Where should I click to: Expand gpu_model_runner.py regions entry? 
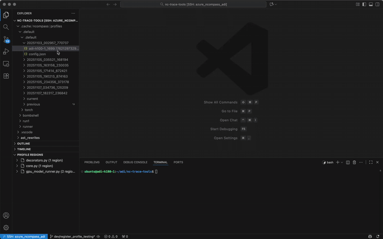[x=45, y=171]
